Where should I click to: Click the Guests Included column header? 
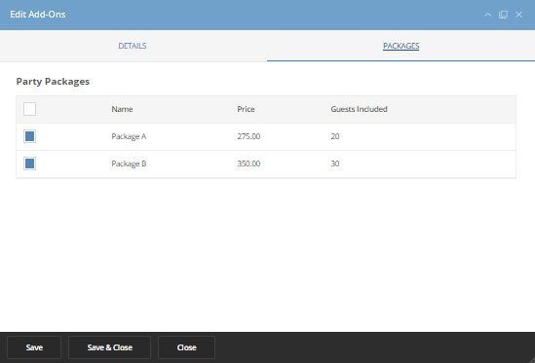click(x=359, y=109)
